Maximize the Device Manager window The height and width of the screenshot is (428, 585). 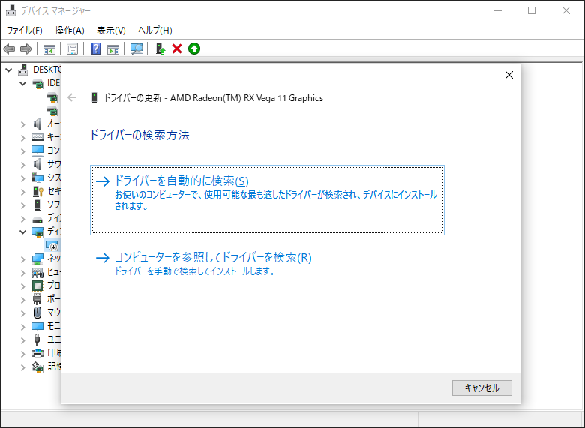[x=532, y=10]
